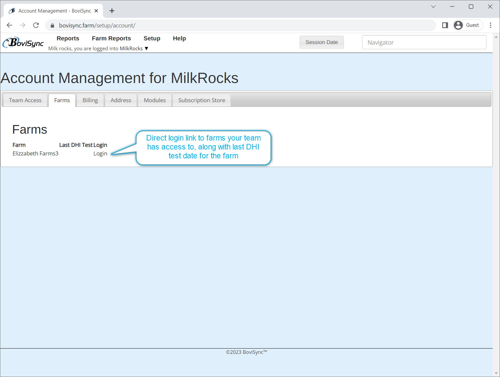The width and height of the screenshot is (500, 377).
Task: Select the Elizzabeth Farms3 farm name
Action: 35,153
